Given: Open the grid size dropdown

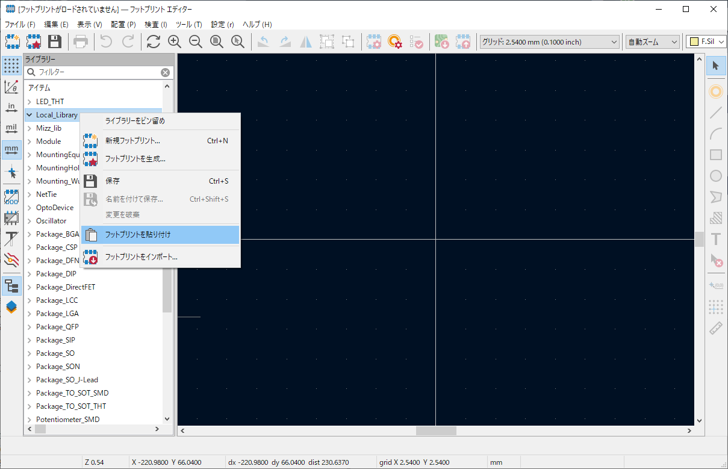Looking at the screenshot, I should pos(549,42).
